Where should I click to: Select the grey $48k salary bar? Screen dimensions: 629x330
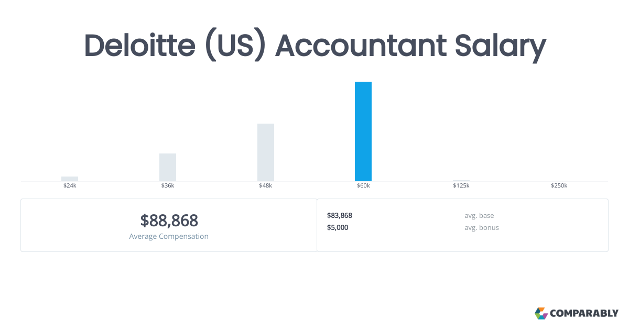[266, 152]
